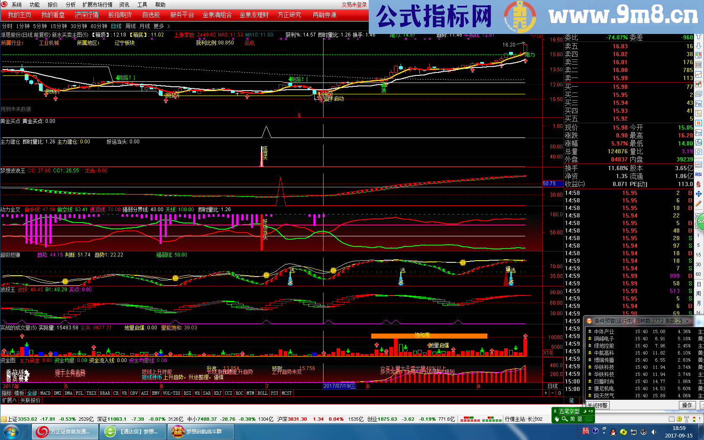The image size is (704, 440).
Task: Expand the 更多 period dropdown
Action: pyautogui.click(x=159, y=26)
